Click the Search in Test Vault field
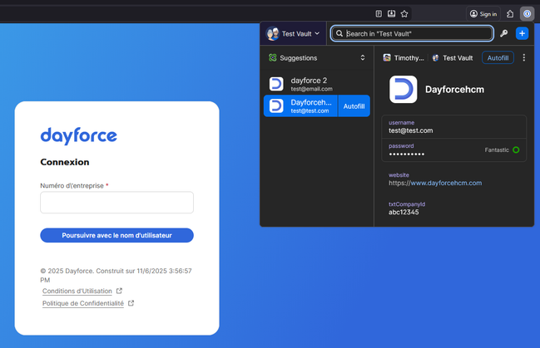540x348 pixels. pyautogui.click(x=412, y=34)
